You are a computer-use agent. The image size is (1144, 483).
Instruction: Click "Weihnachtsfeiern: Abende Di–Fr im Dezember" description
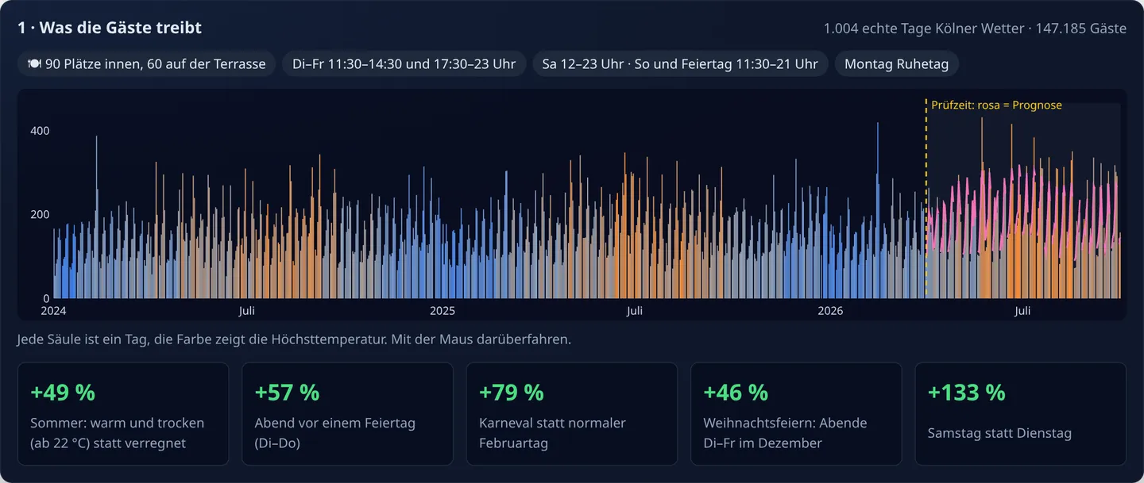click(x=786, y=433)
